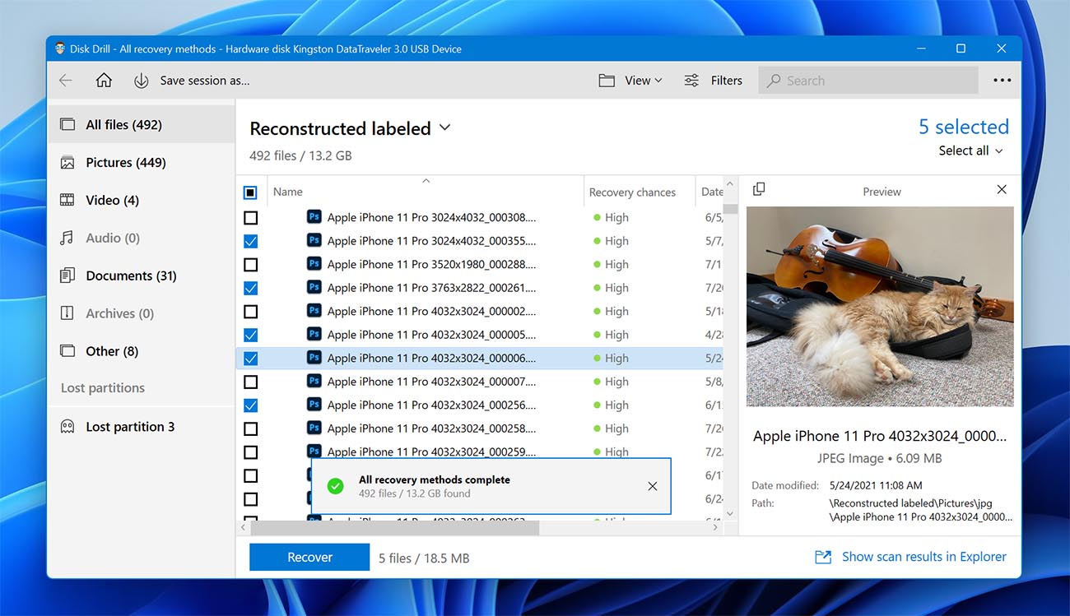The width and height of the screenshot is (1070, 616).
Task: Select All files (492) category
Action: tap(142, 125)
